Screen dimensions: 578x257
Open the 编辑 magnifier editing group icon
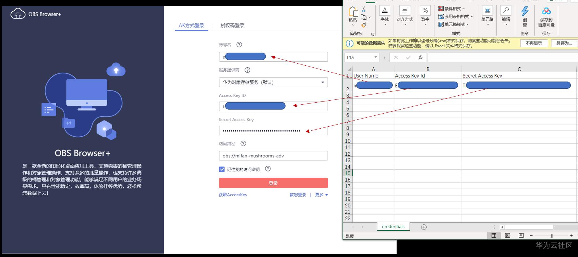(506, 10)
